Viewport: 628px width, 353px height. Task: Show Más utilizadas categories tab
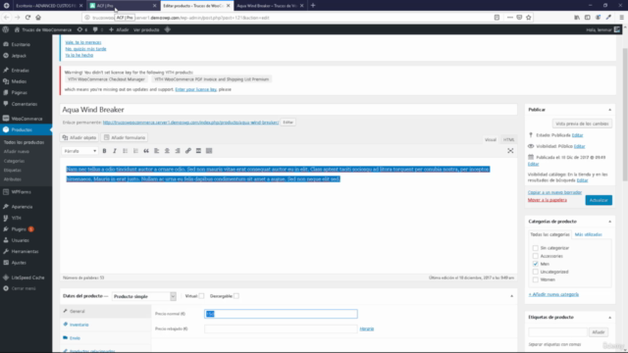[x=588, y=234]
